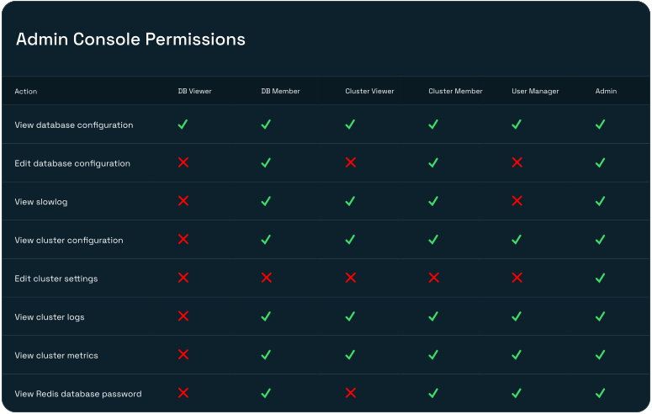Click Cluster Member red X for Edit cluster settings
The width and height of the screenshot is (652, 414).
433,278
